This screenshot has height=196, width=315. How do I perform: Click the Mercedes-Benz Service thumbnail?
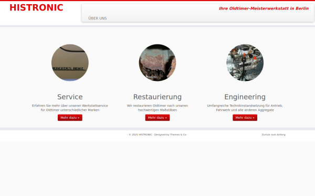point(70,63)
